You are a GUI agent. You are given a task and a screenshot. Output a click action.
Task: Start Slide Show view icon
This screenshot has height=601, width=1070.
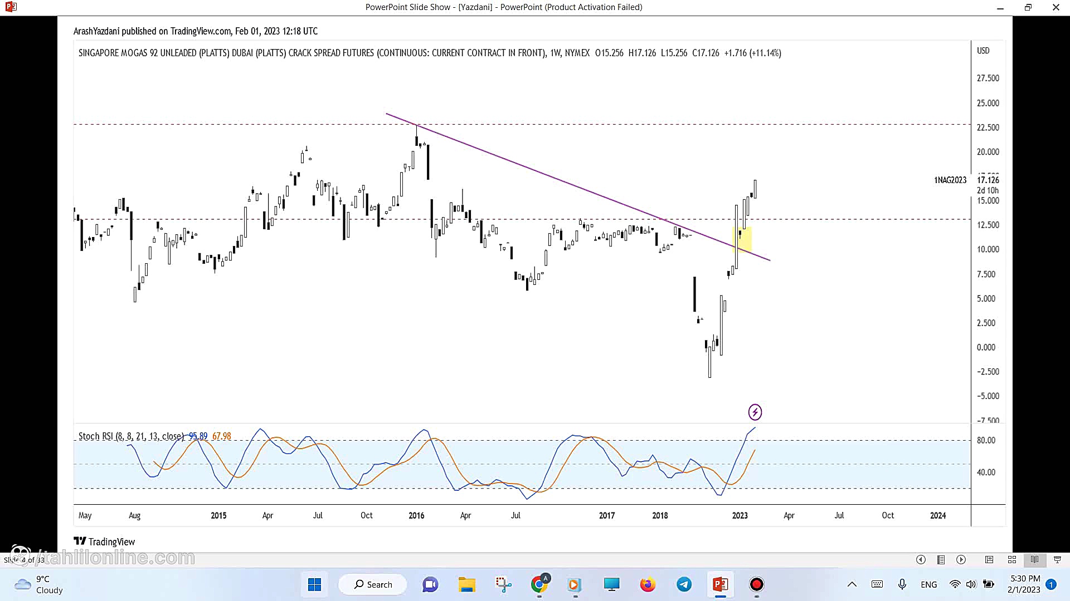coord(1057,560)
